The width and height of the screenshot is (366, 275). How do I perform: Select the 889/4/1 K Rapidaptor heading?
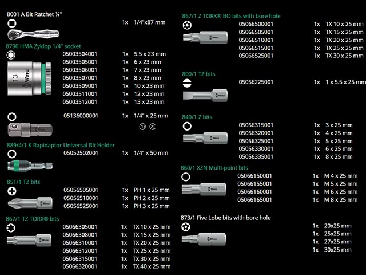tap(61, 145)
